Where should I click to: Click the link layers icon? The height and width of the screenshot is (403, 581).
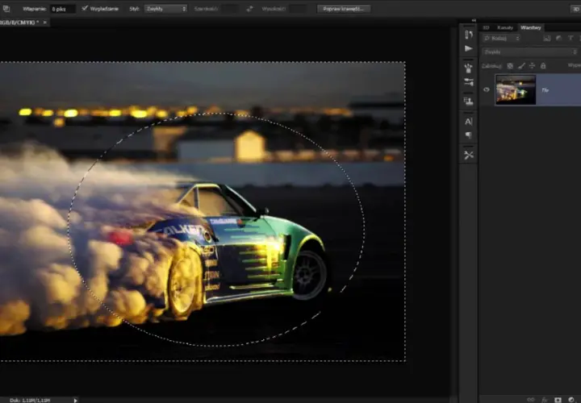point(531,400)
